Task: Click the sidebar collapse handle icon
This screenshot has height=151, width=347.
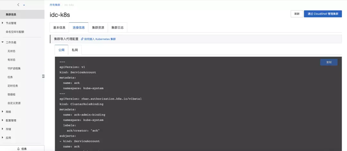Action: pyautogui.click(x=43, y=76)
